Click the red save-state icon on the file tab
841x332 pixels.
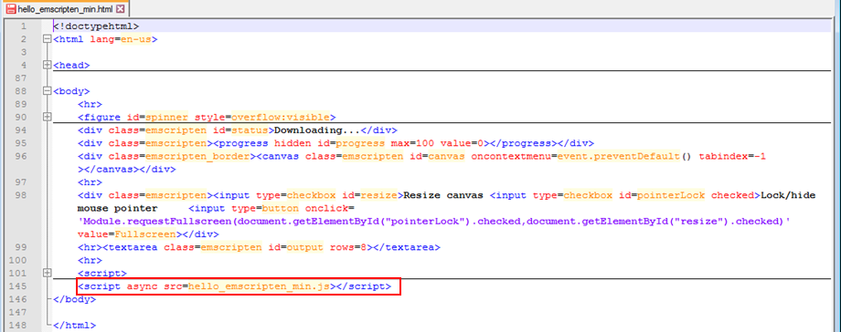click(11, 9)
